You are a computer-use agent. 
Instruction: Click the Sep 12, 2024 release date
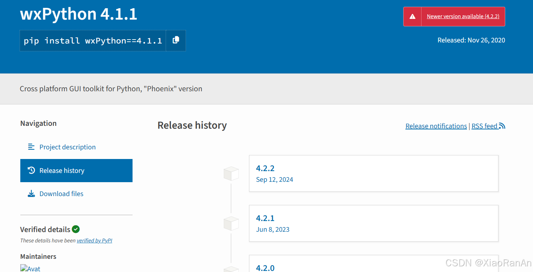click(x=274, y=180)
